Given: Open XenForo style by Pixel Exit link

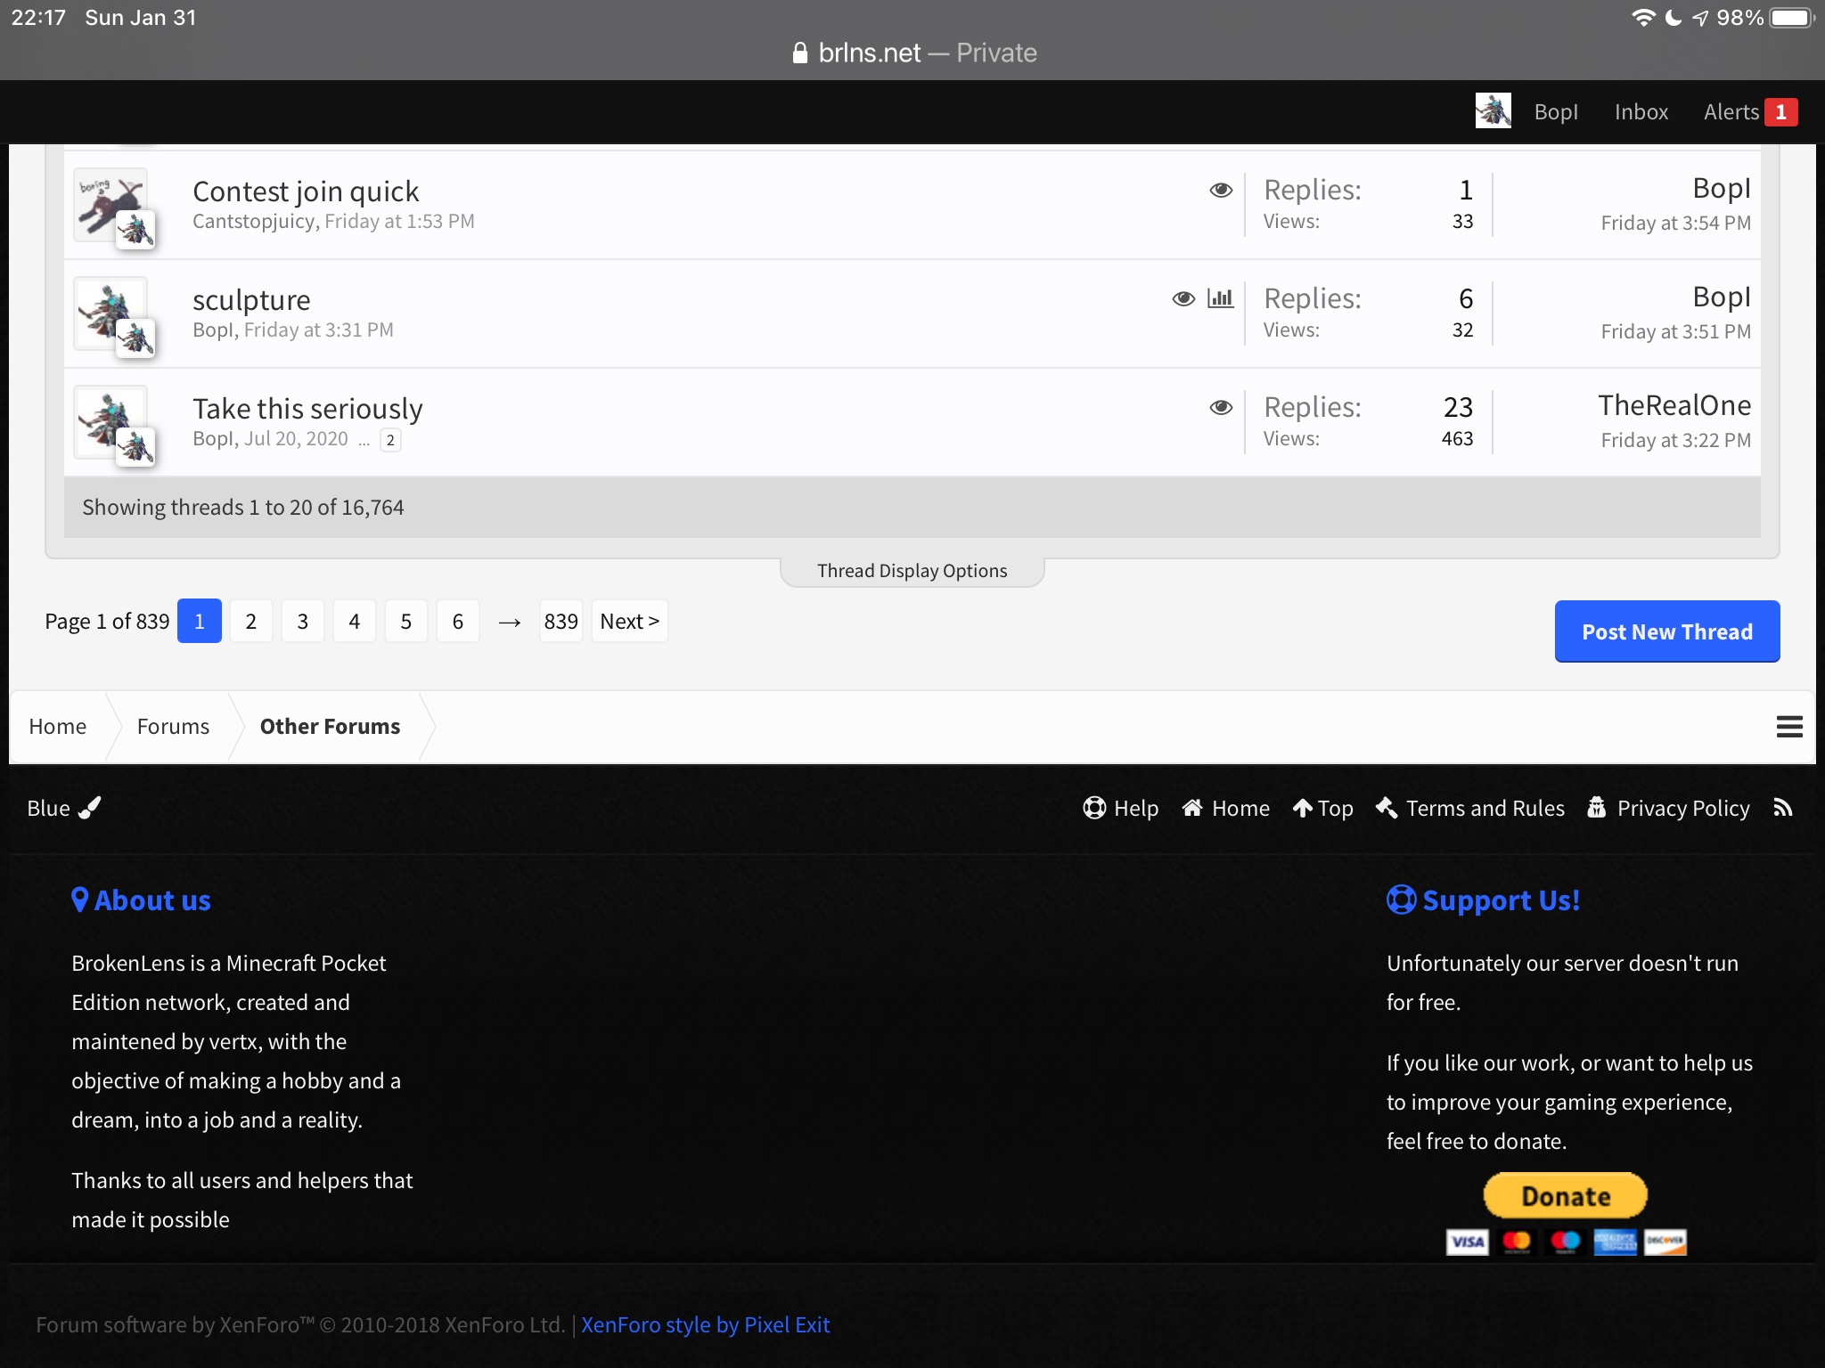Looking at the screenshot, I should pos(705,1324).
